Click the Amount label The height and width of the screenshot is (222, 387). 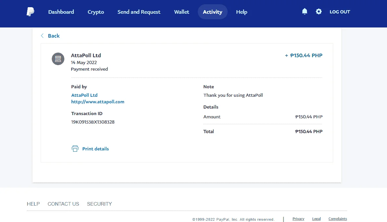(212, 117)
